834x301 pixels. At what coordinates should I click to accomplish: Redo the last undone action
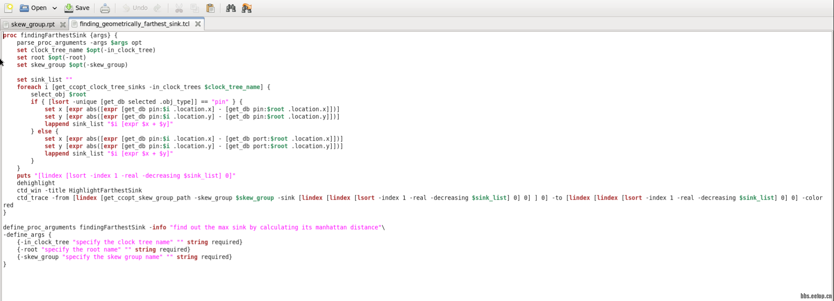157,8
